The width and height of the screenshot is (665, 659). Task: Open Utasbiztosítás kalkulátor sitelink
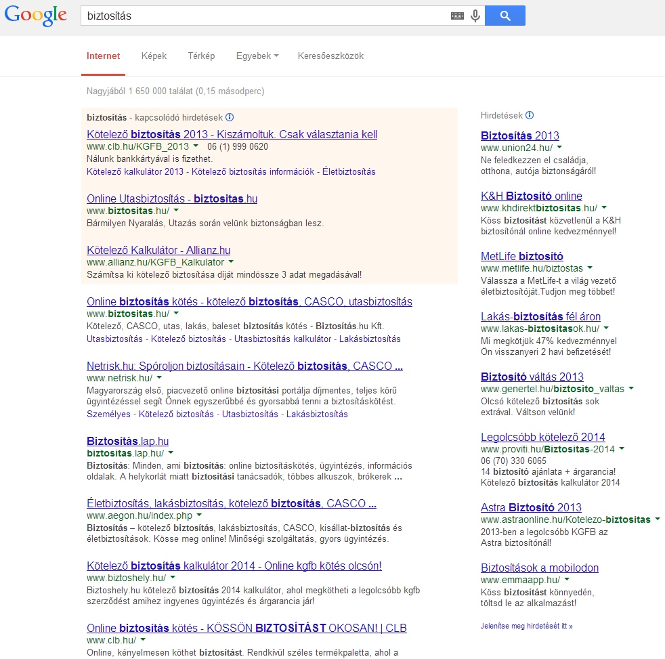(x=283, y=339)
